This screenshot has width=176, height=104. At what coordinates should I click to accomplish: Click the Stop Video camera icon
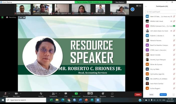click(16, 93)
